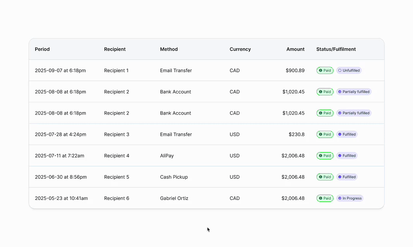Toggle the In Progress badge for Gabriel Ortiz row
Screen dimensions: 413x247
[x=350, y=198]
